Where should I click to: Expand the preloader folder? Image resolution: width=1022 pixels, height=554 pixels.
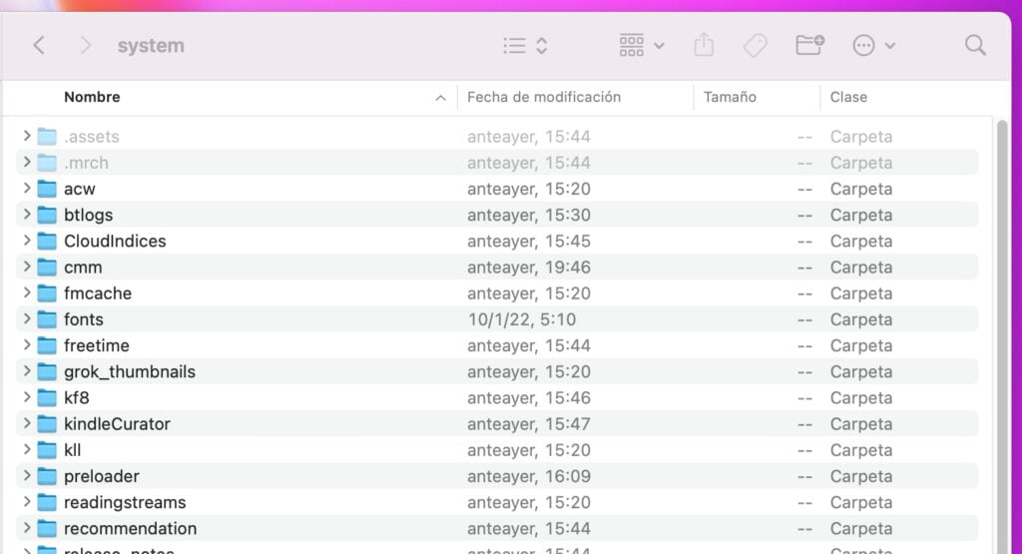[27, 475]
